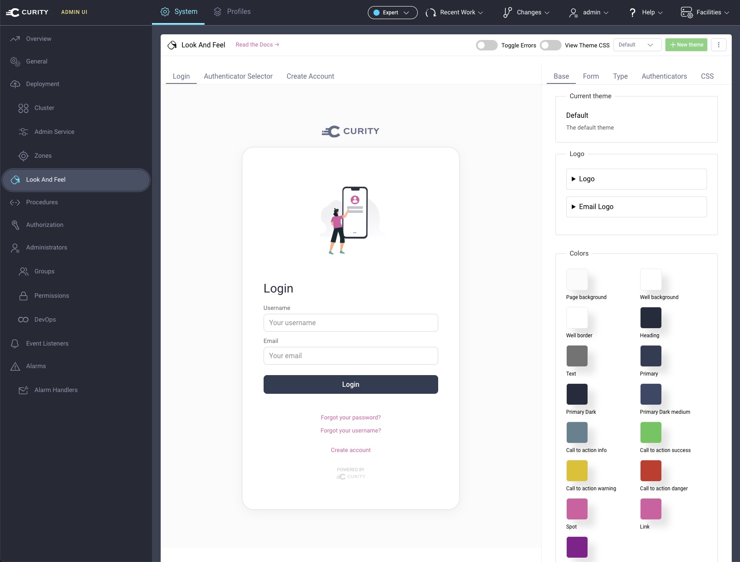740x562 pixels.
Task: Open the Default theme dropdown
Action: pyautogui.click(x=637, y=45)
